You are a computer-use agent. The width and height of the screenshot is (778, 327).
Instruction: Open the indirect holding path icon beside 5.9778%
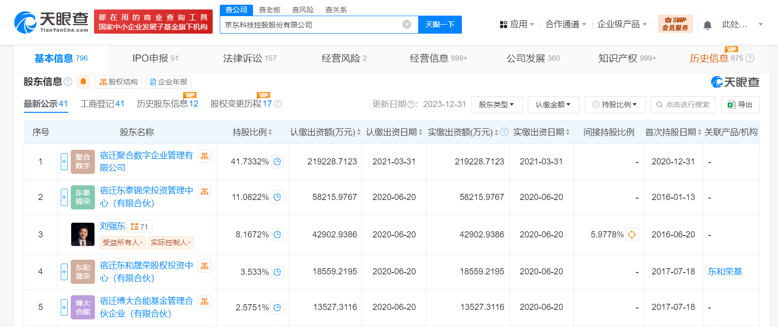[x=632, y=235]
